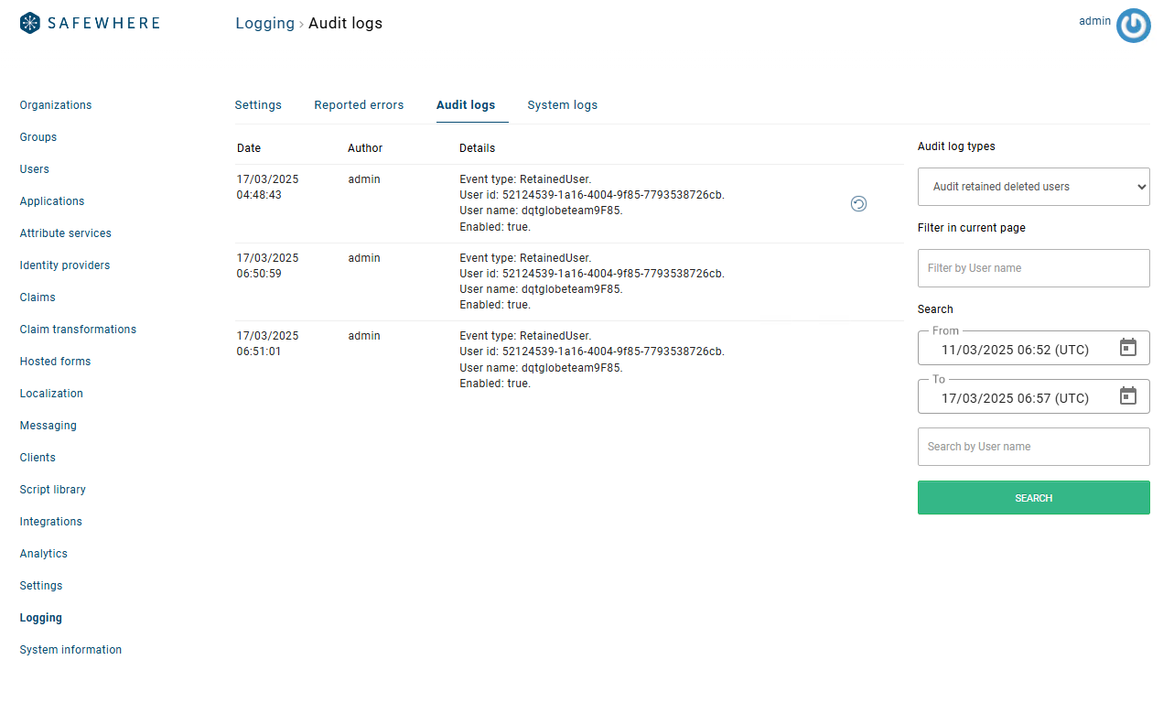
Task: Open Claim transformations page
Action: (78, 330)
